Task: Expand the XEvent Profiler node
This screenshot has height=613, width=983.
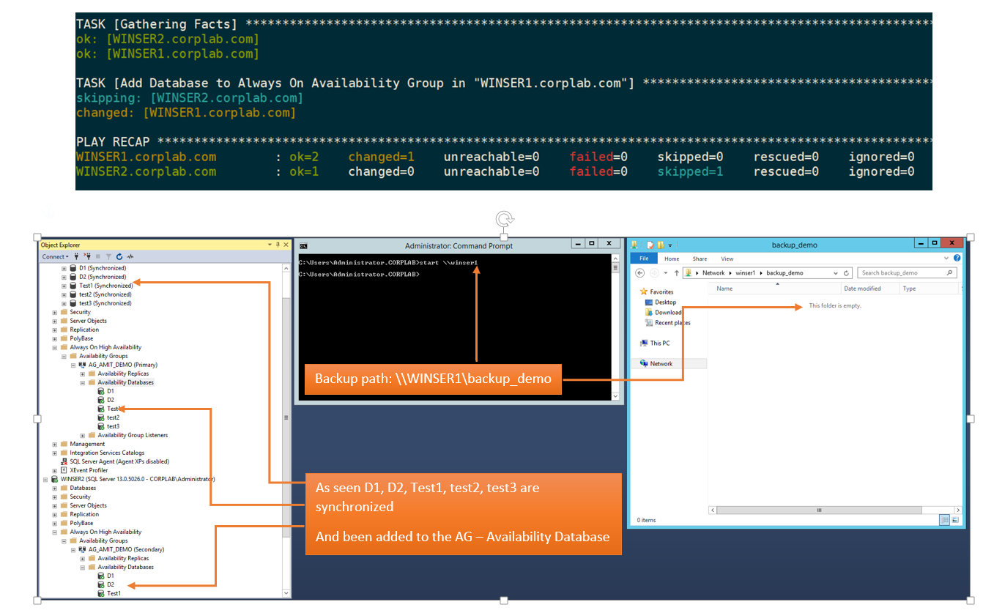Action: point(55,470)
